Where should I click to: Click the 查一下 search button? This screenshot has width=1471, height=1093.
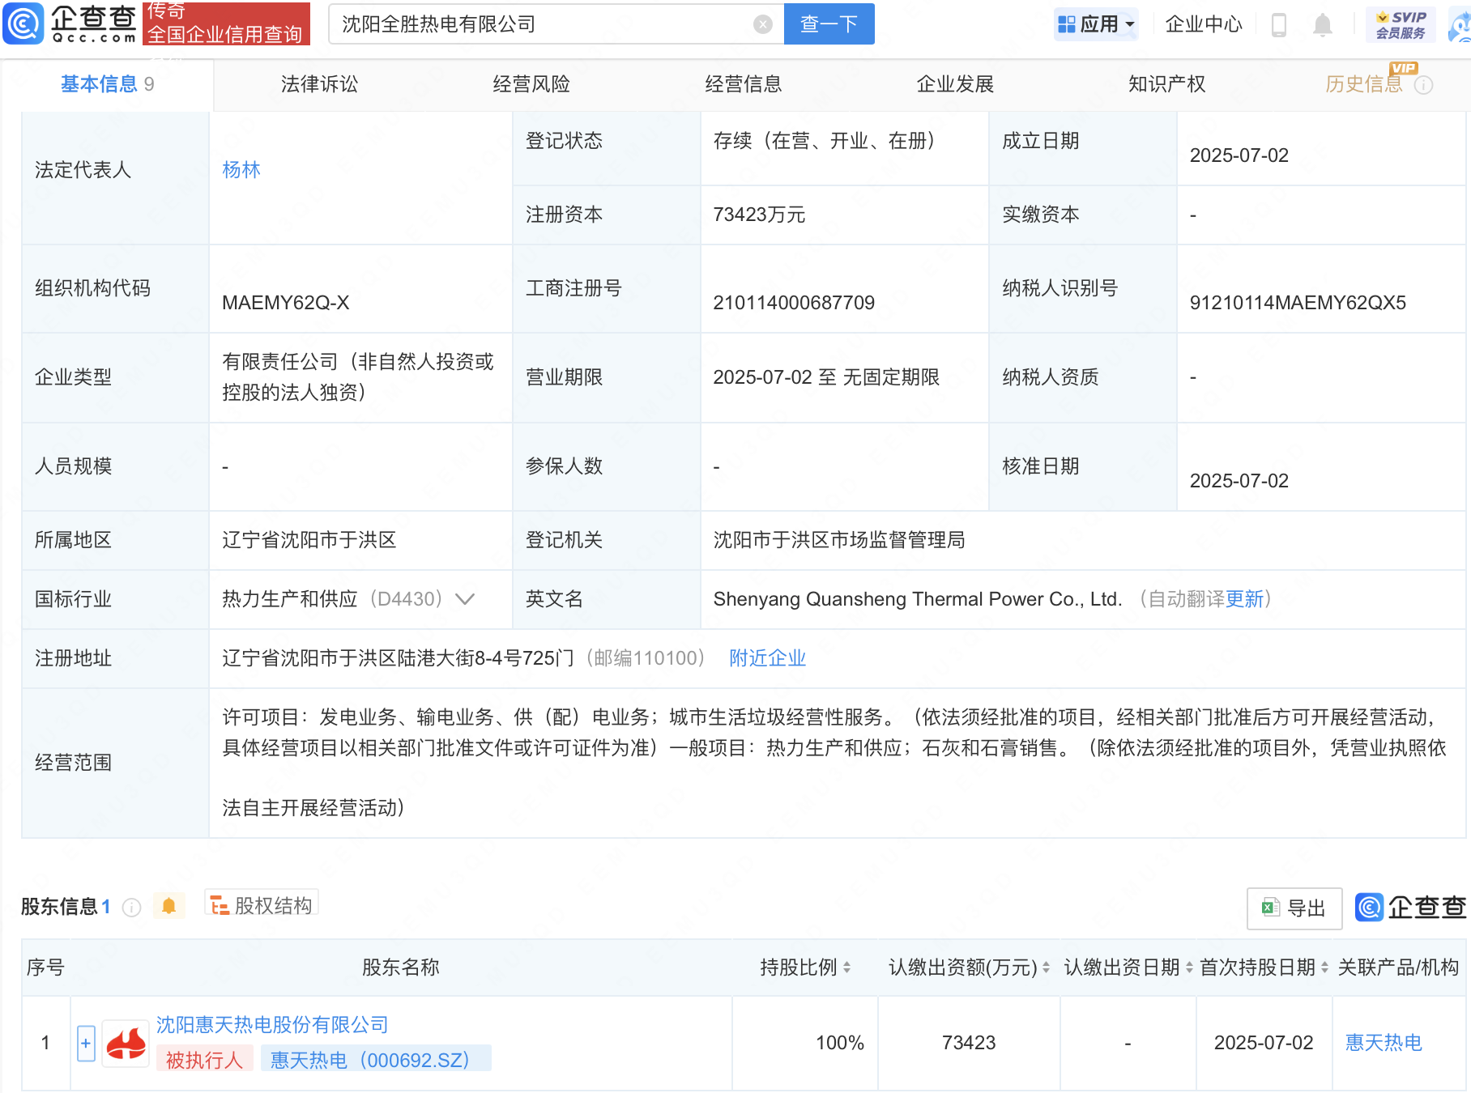(x=829, y=24)
